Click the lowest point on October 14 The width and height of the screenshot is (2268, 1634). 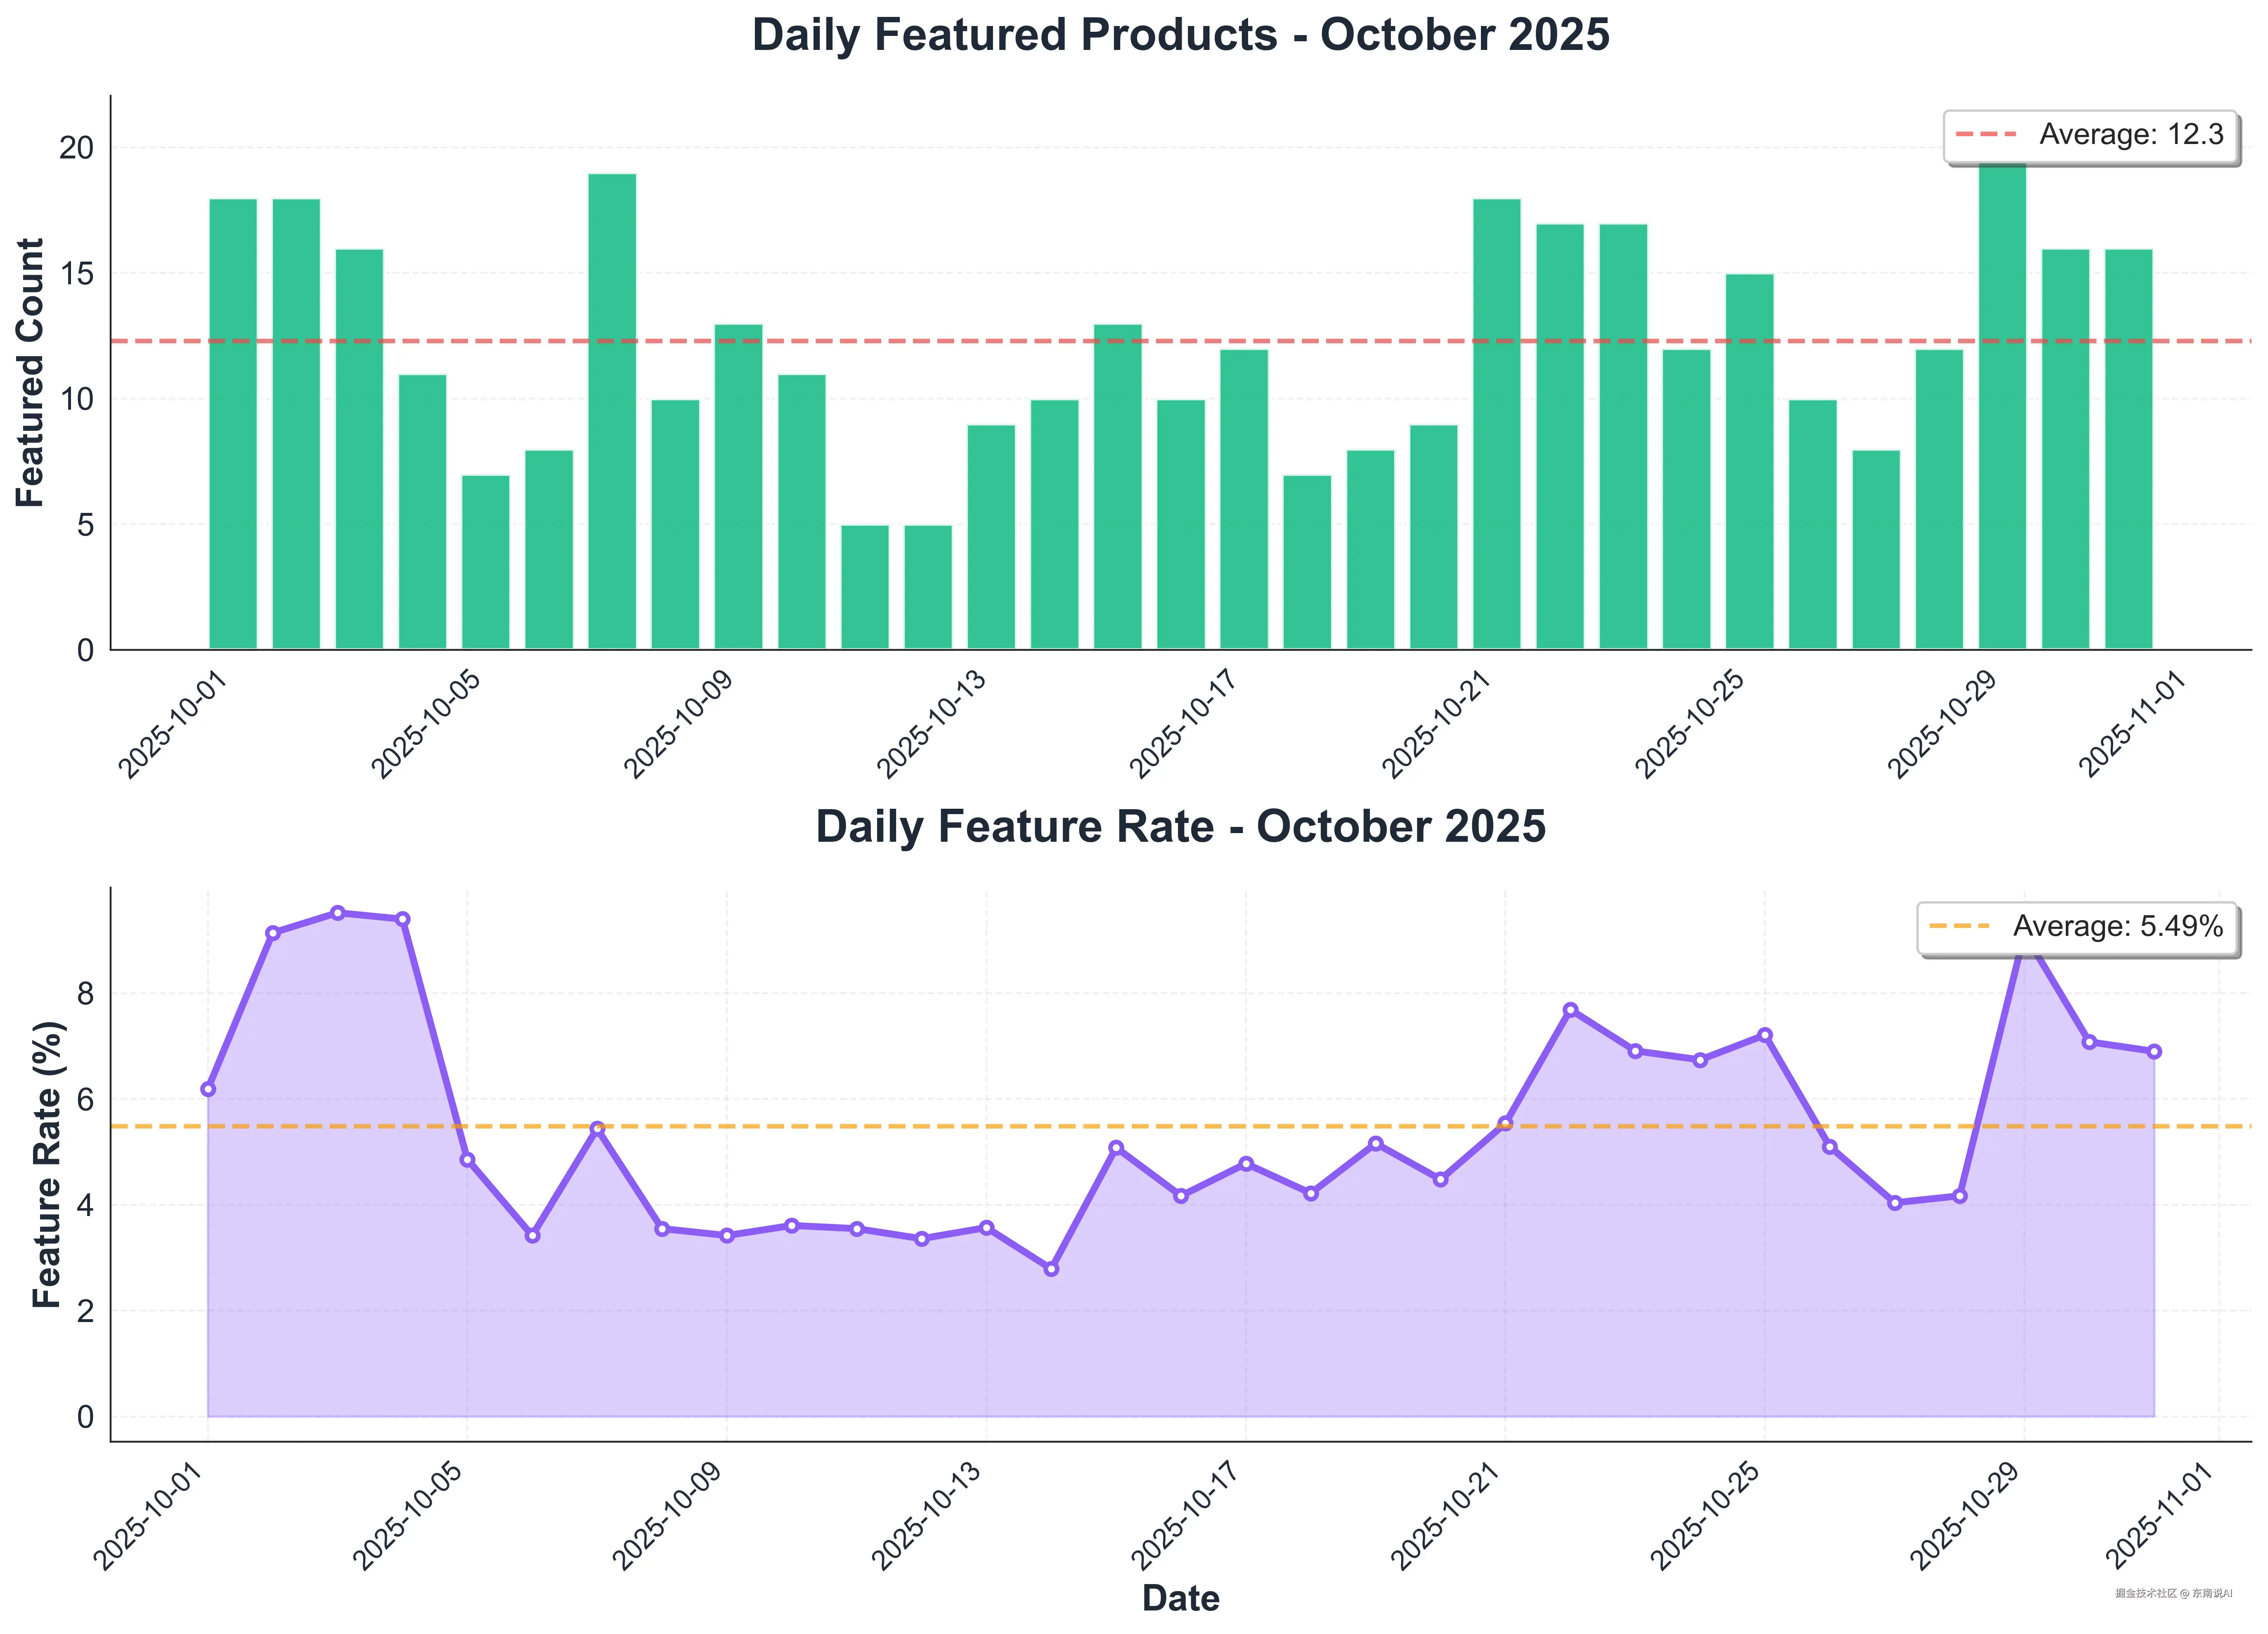tap(1051, 1269)
